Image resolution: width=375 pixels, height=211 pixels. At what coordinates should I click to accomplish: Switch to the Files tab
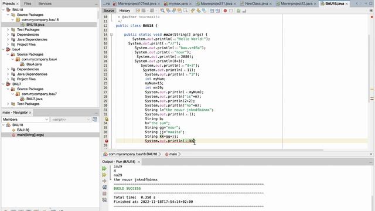28,4
